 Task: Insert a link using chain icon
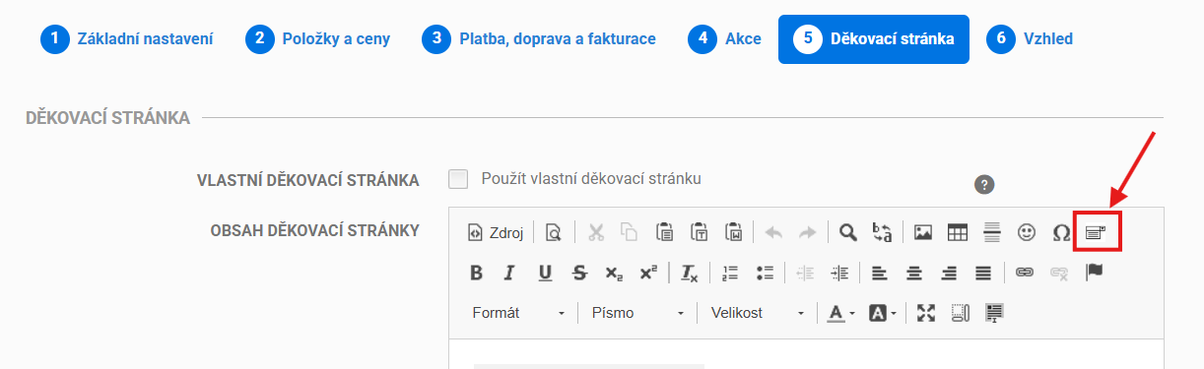click(1025, 273)
